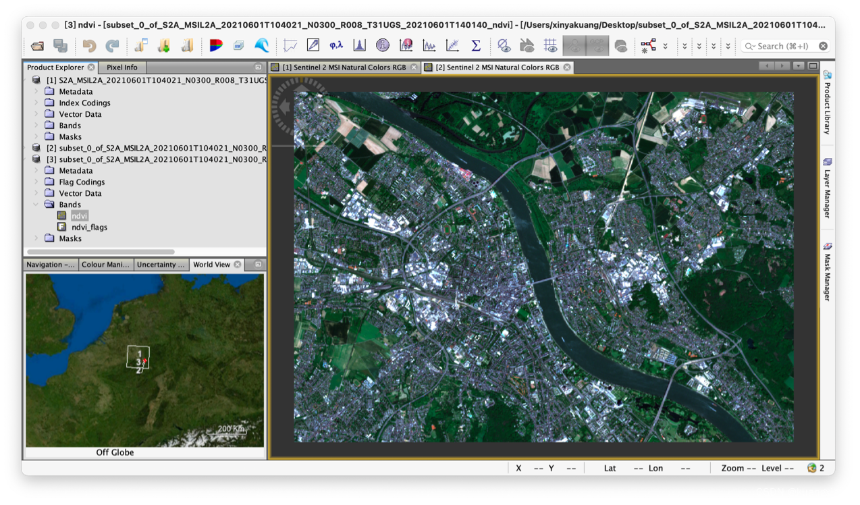This screenshot has width=860, height=505.
Task: Click the Product Explorer horizontal scrollbar
Action: pos(101,252)
